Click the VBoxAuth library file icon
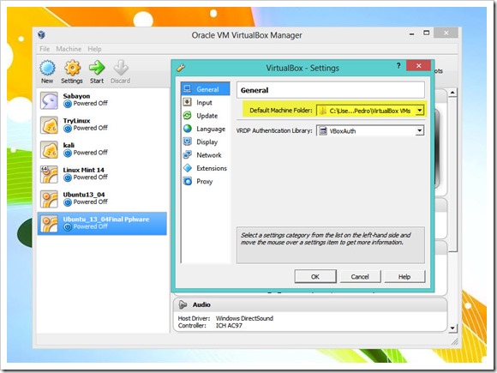The height and width of the screenshot is (373, 497). pyautogui.click(x=323, y=130)
